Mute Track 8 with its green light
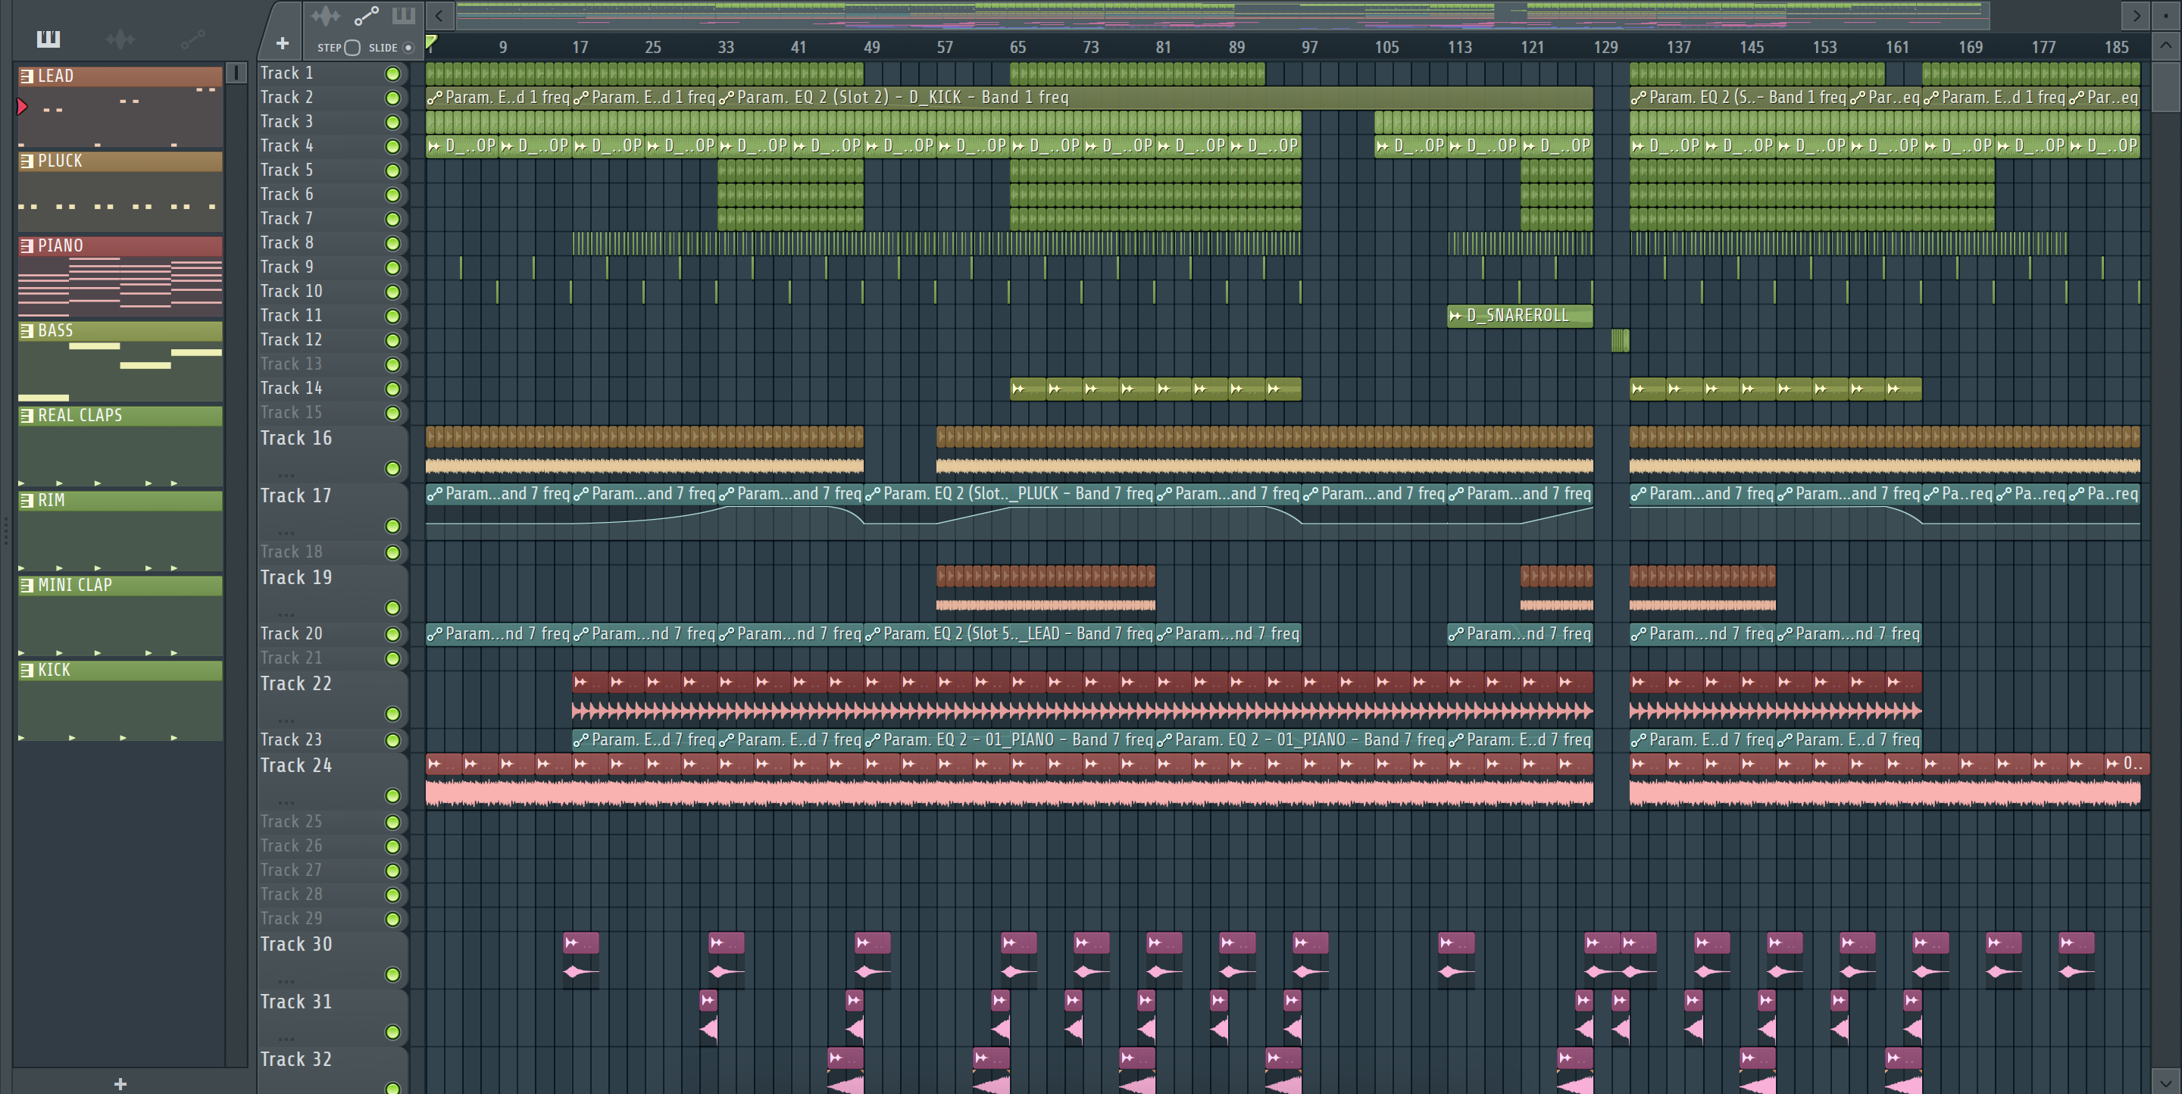The width and height of the screenshot is (2182, 1094). [392, 244]
